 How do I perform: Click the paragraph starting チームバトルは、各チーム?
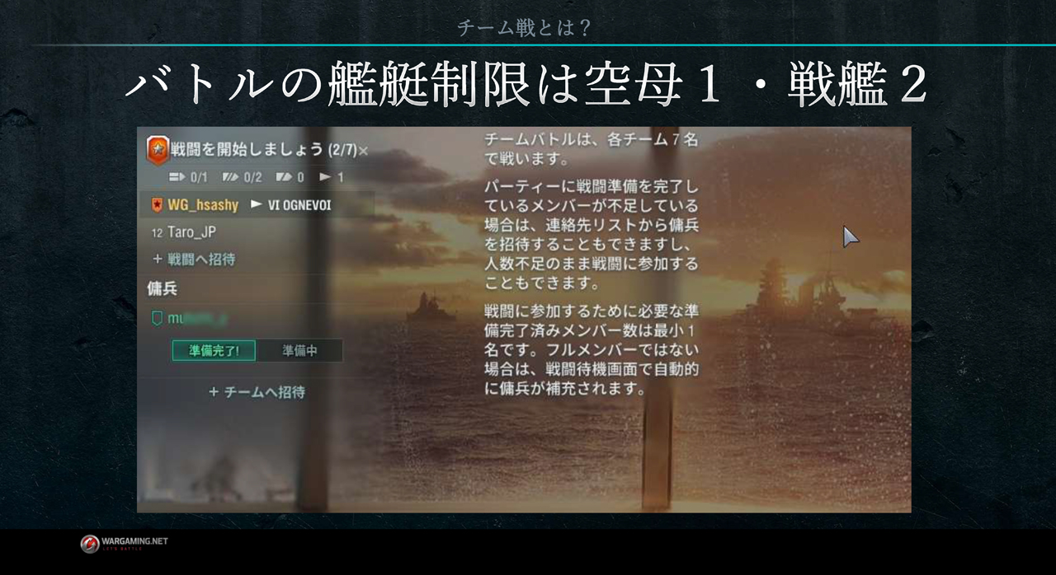pyautogui.click(x=591, y=148)
